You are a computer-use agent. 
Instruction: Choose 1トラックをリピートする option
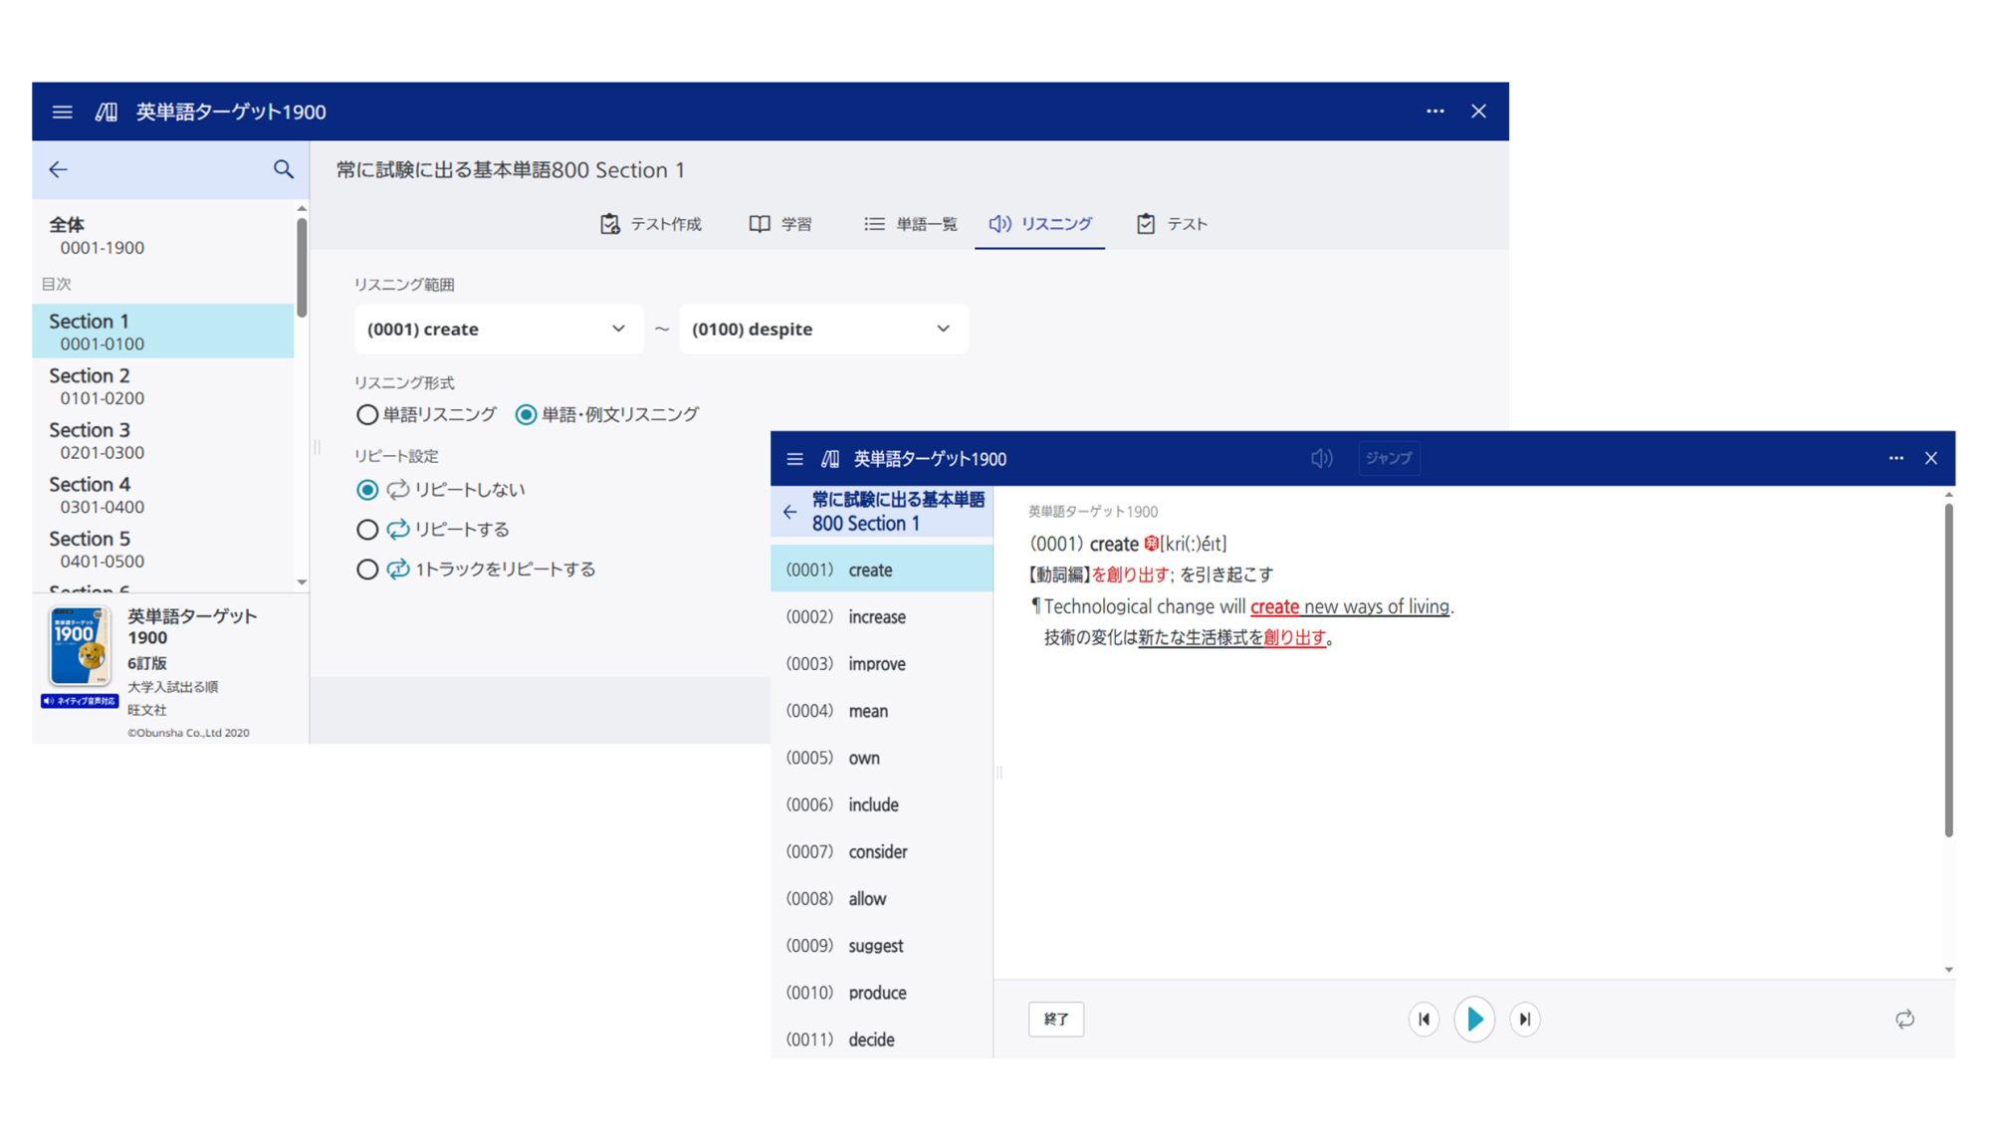pos(367,570)
